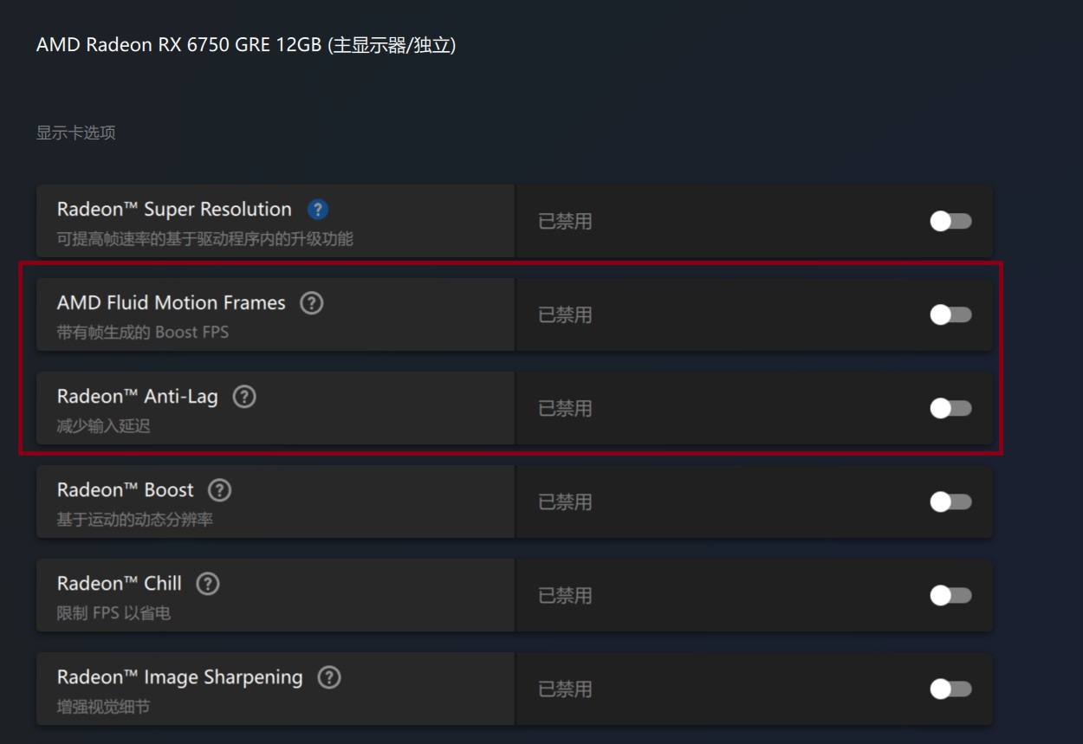Click the Radeon Image Sharpening help icon
Viewport: 1083px width, 744px height.
[329, 677]
